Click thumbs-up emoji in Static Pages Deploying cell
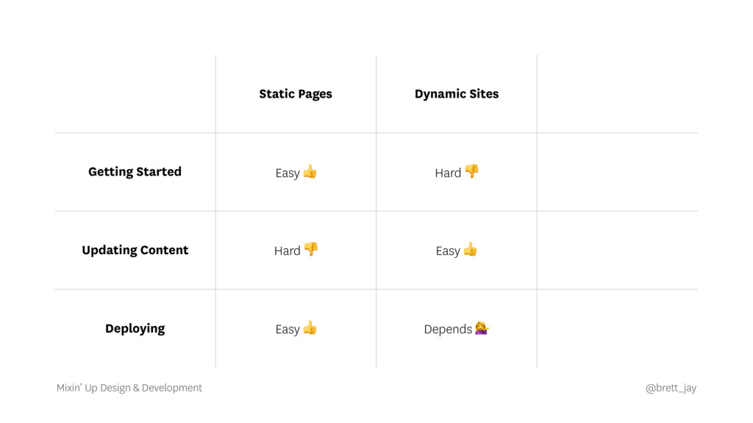This screenshot has height=423, width=753. 310,328
